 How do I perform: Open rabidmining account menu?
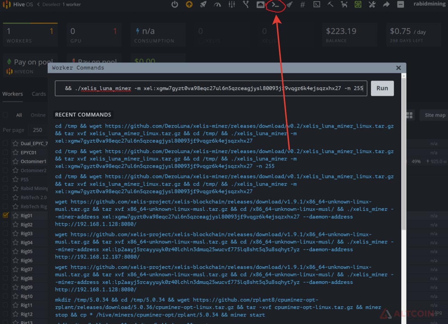point(429,4)
